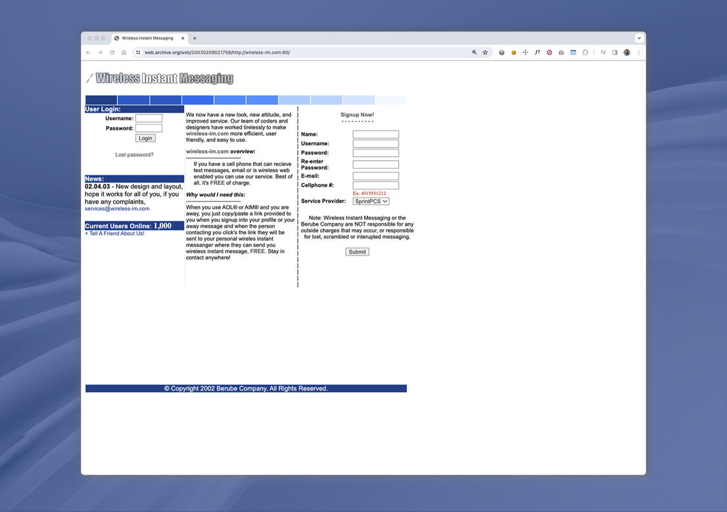
Task: Follow the Lost password? link
Action: [134, 155]
